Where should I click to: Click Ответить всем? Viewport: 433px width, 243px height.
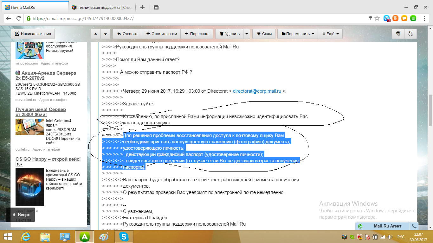161,34
